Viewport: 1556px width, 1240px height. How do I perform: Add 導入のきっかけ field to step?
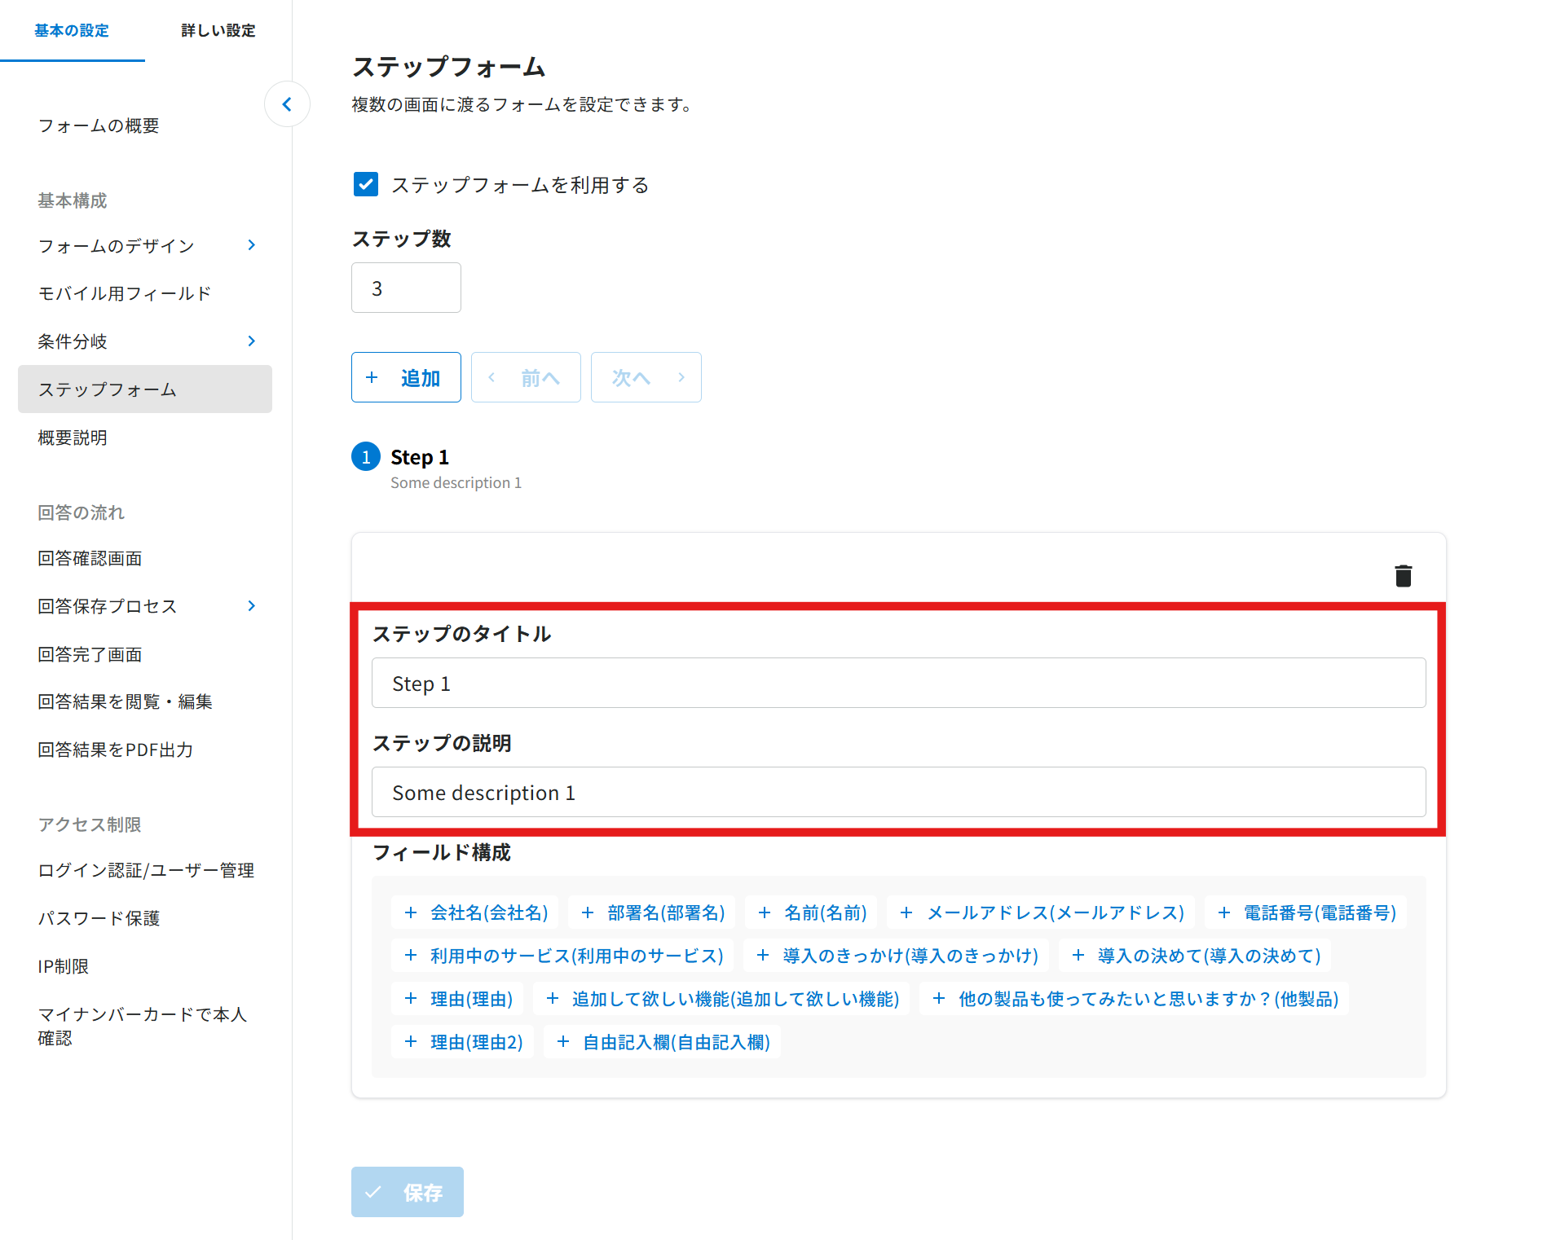[897, 956]
